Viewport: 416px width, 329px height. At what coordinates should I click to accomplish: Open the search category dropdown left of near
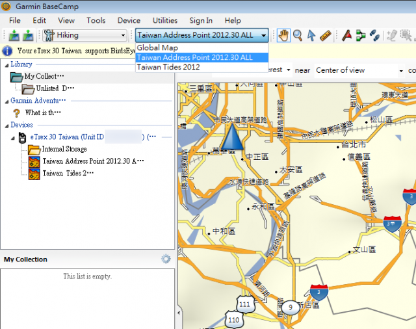click(289, 70)
